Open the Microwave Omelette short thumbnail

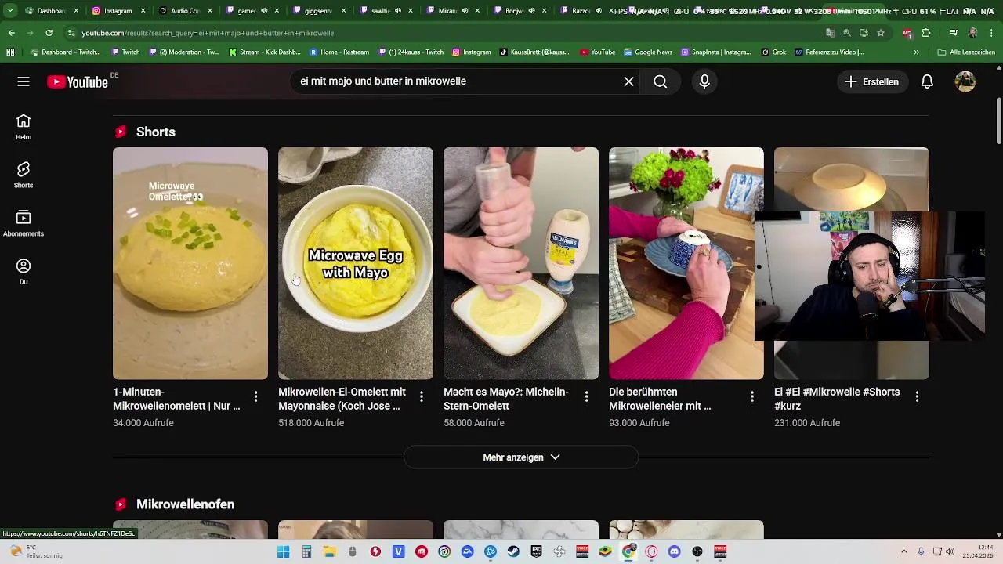(x=190, y=263)
